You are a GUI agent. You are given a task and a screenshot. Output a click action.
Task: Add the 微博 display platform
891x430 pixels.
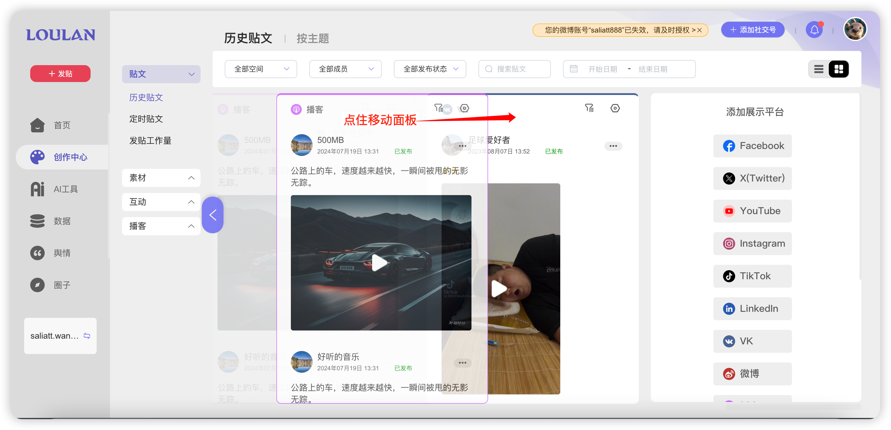(752, 374)
